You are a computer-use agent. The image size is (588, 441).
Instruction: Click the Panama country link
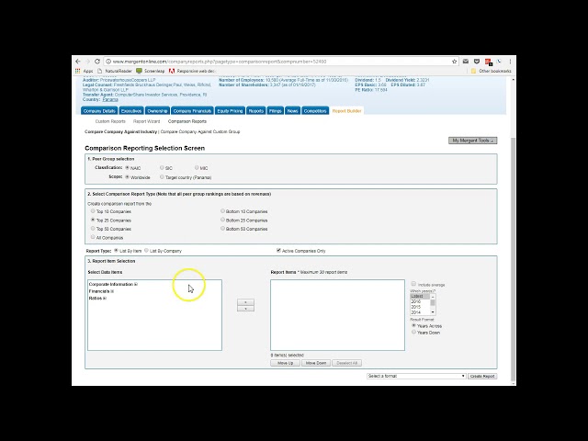pyautogui.click(x=110, y=100)
